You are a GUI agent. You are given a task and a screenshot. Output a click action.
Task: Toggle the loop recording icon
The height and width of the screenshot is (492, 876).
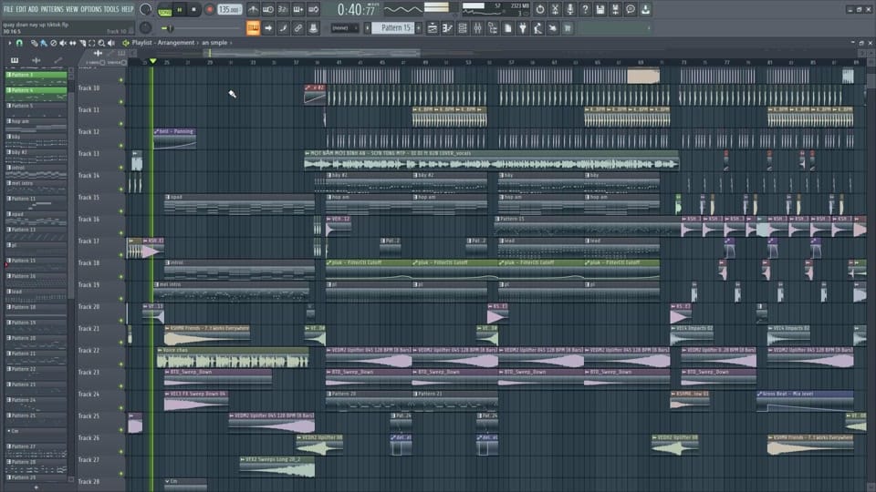tap(313, 9)
